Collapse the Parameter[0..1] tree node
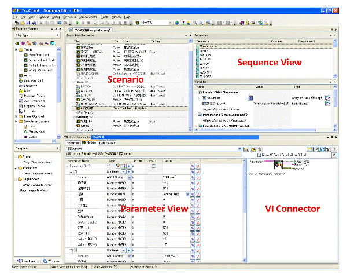This screenshot has width=354, height=278. 67,166
